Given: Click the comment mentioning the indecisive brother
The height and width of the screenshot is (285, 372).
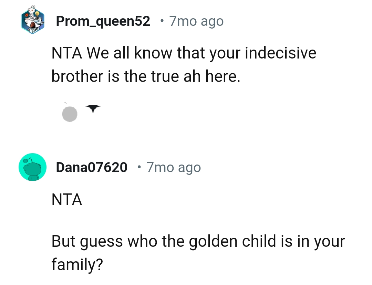Looking at the screenshot, I should pyautogui.click(x=183, y=64).
